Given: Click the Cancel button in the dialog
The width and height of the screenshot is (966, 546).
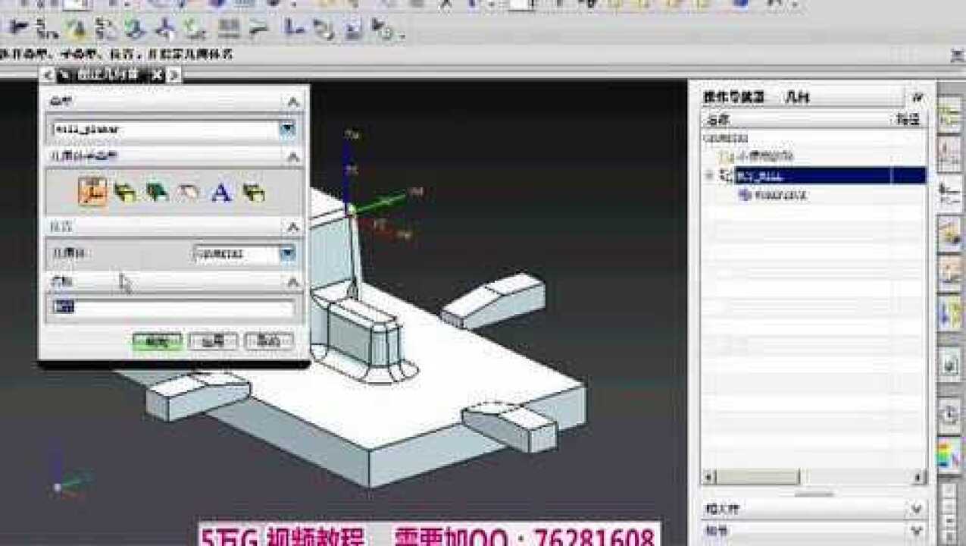Looking at the screenshot, I should tap(269, 340).
